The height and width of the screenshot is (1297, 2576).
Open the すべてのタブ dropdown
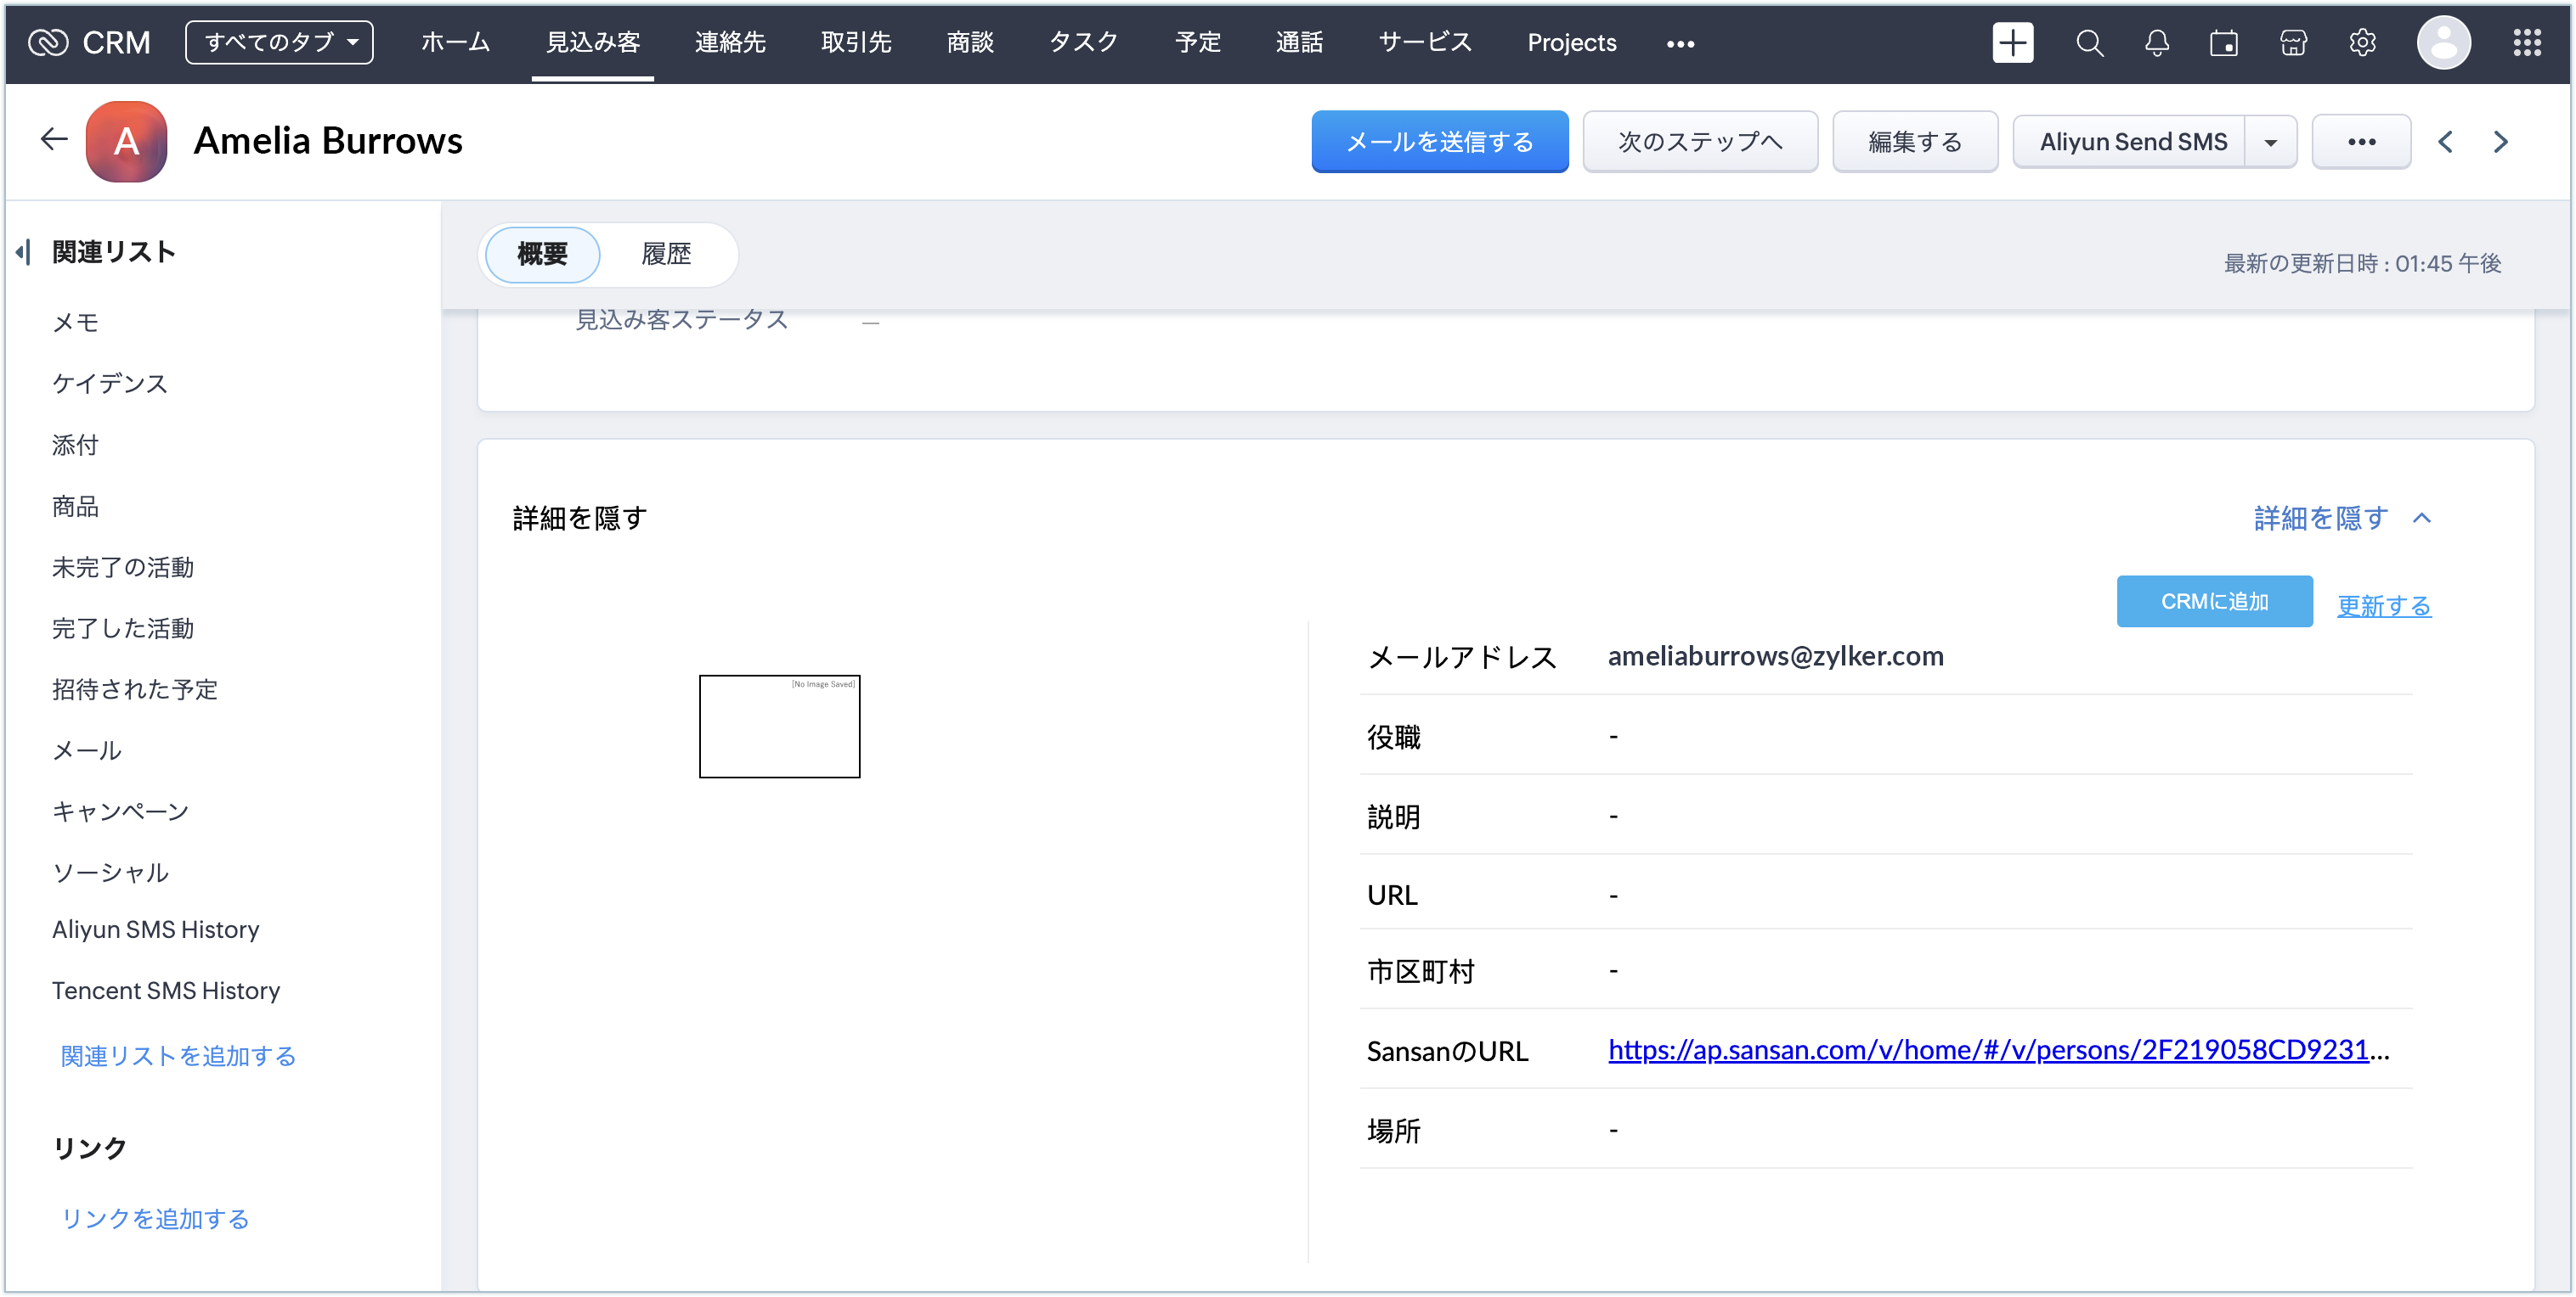pyautogui.click(x=280, y=43)
